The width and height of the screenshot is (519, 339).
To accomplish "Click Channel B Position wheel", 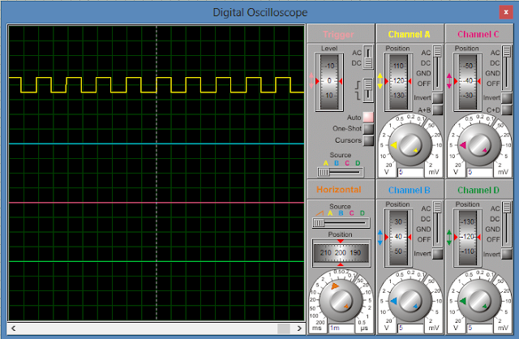I will pyautogui.click(x=398, y=238).
